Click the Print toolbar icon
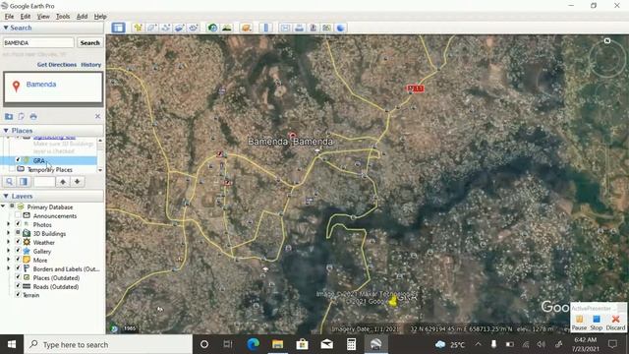Image resolution: width=629 pixels, height=354 pixels. tap(299, 28)
